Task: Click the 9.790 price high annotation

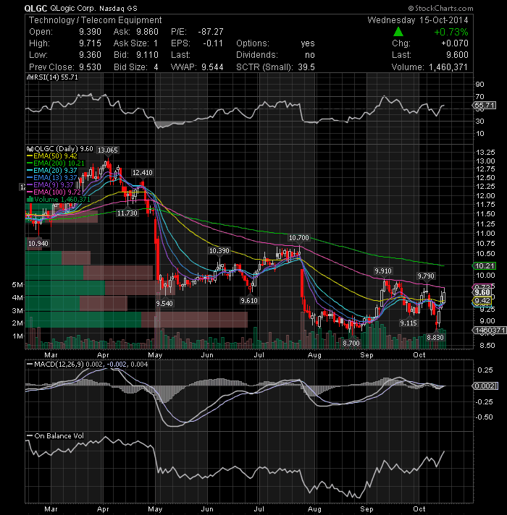Action: 426,276
